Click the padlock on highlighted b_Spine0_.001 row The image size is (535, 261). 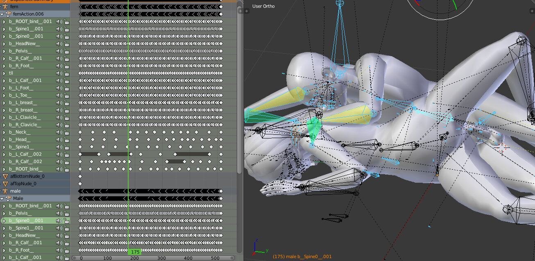[66, 220]
